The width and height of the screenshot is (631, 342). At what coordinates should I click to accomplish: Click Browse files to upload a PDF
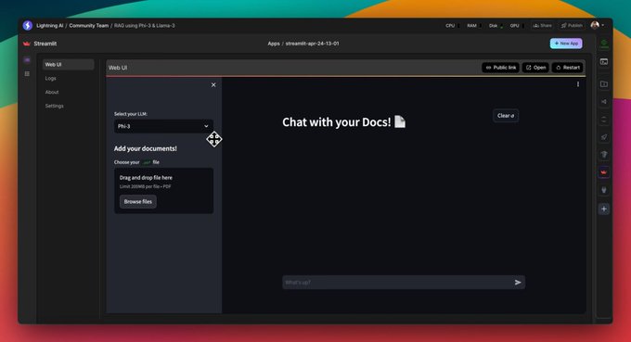(137, 201)
